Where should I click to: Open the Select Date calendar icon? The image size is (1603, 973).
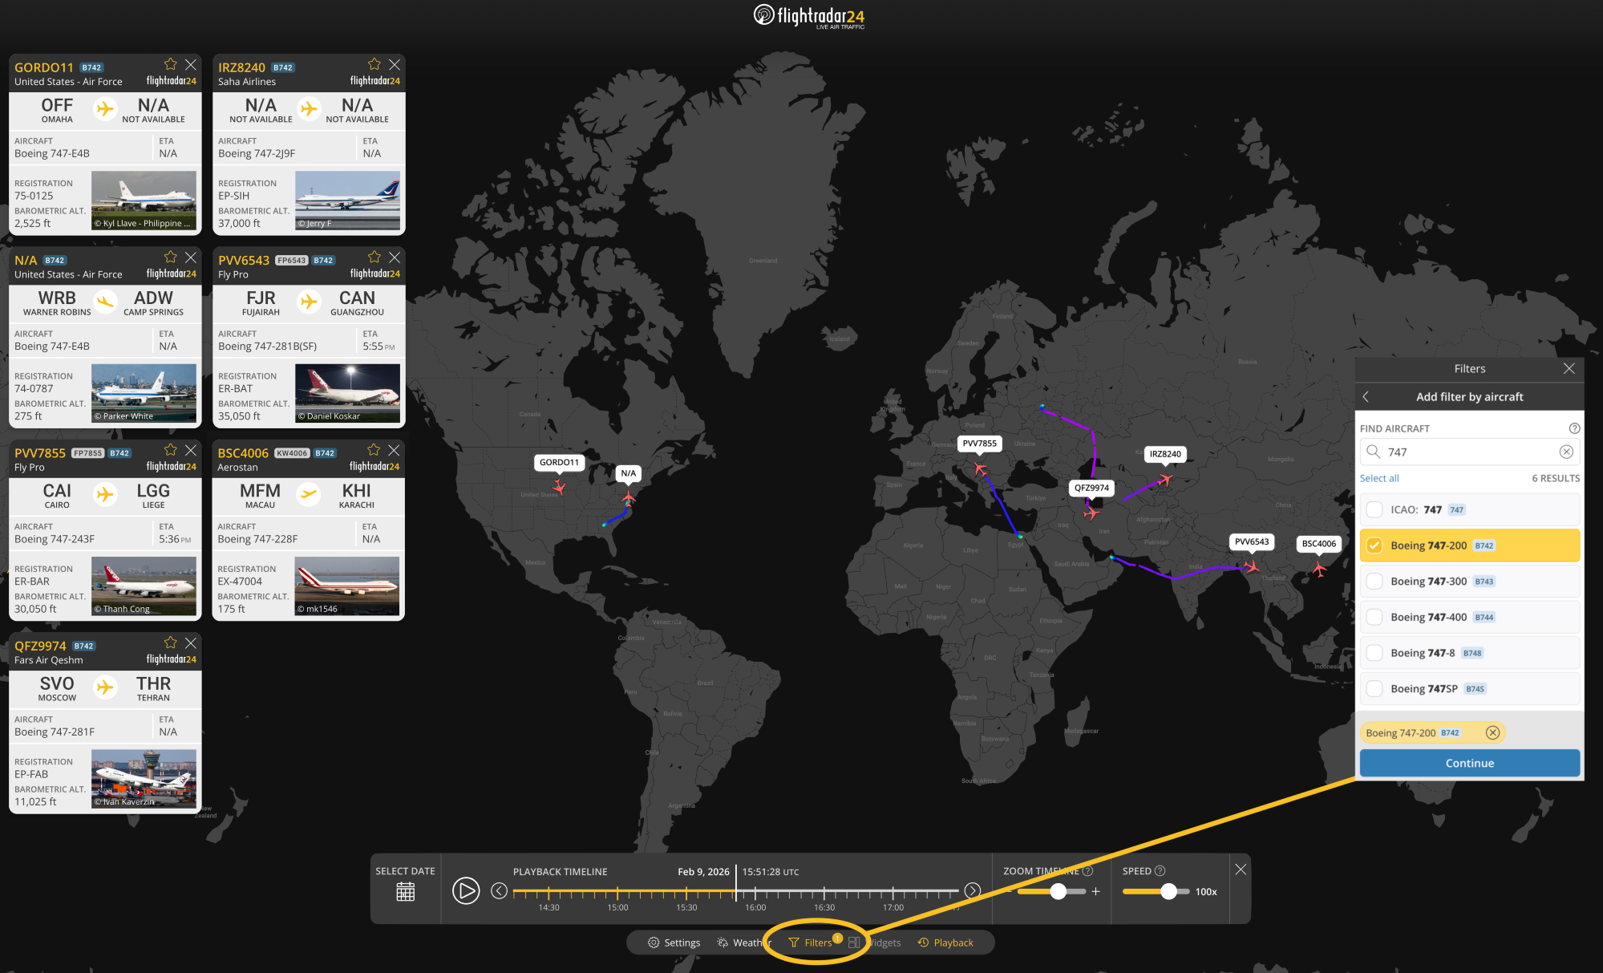point(405,891)
